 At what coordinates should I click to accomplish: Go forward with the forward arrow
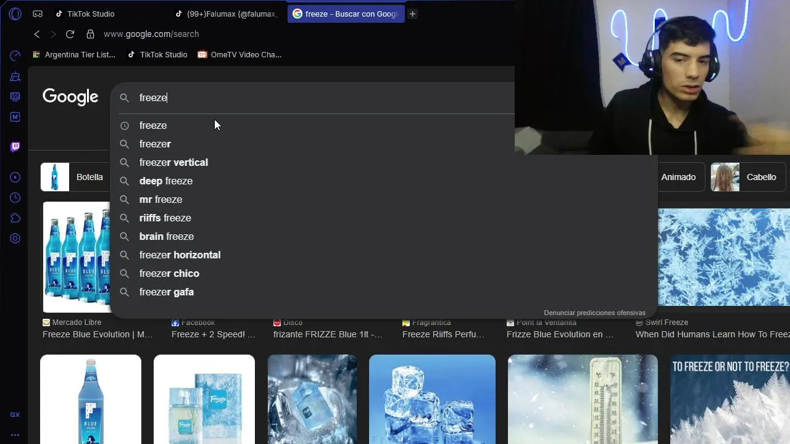point(53,34)
